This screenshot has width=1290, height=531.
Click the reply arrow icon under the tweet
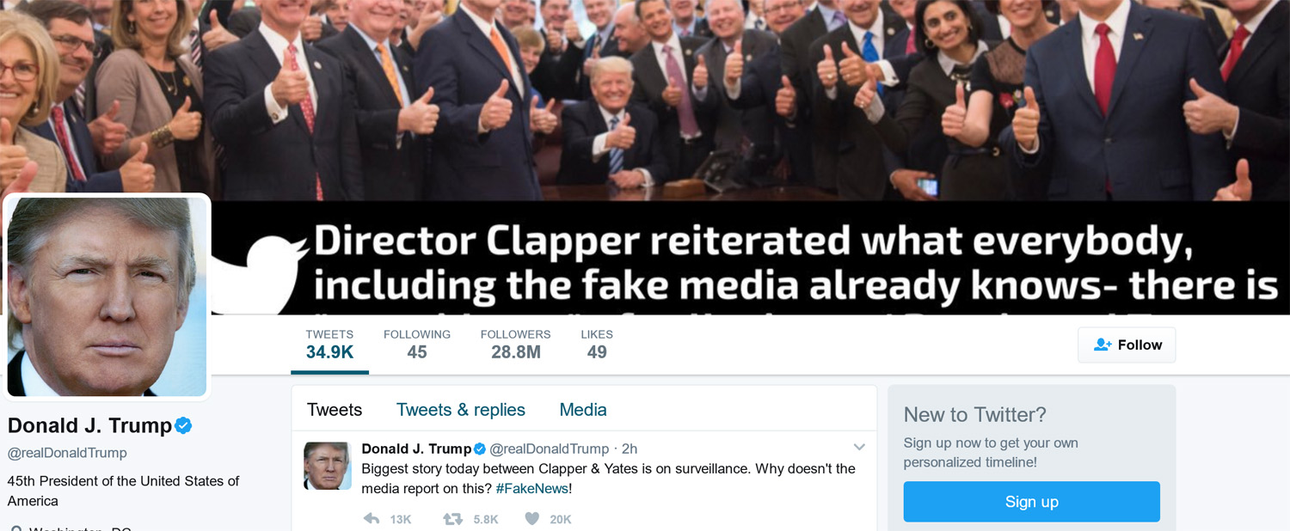click(x=372, y=519)
